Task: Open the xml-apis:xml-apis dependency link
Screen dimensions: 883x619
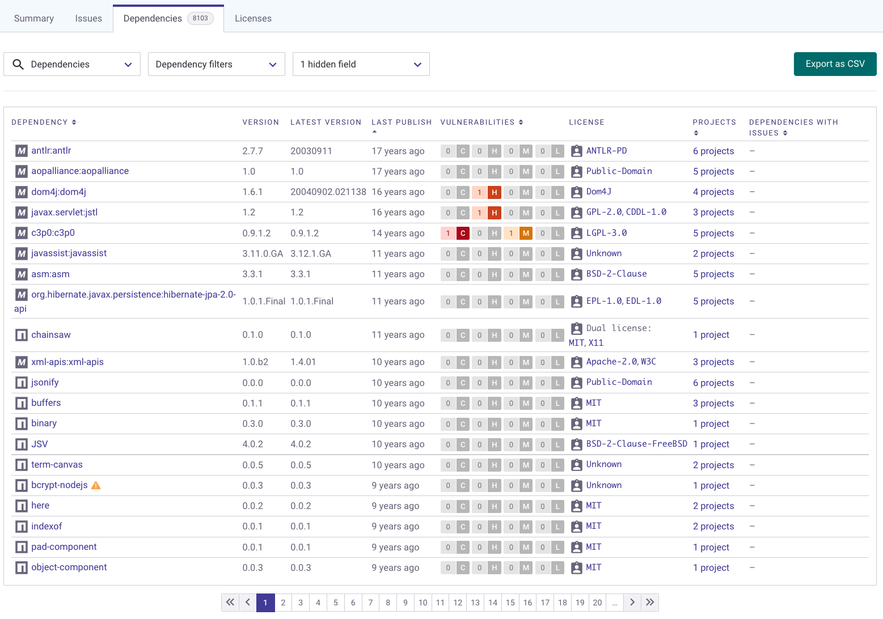Action: pyautogui.click(x=67, y=362)
